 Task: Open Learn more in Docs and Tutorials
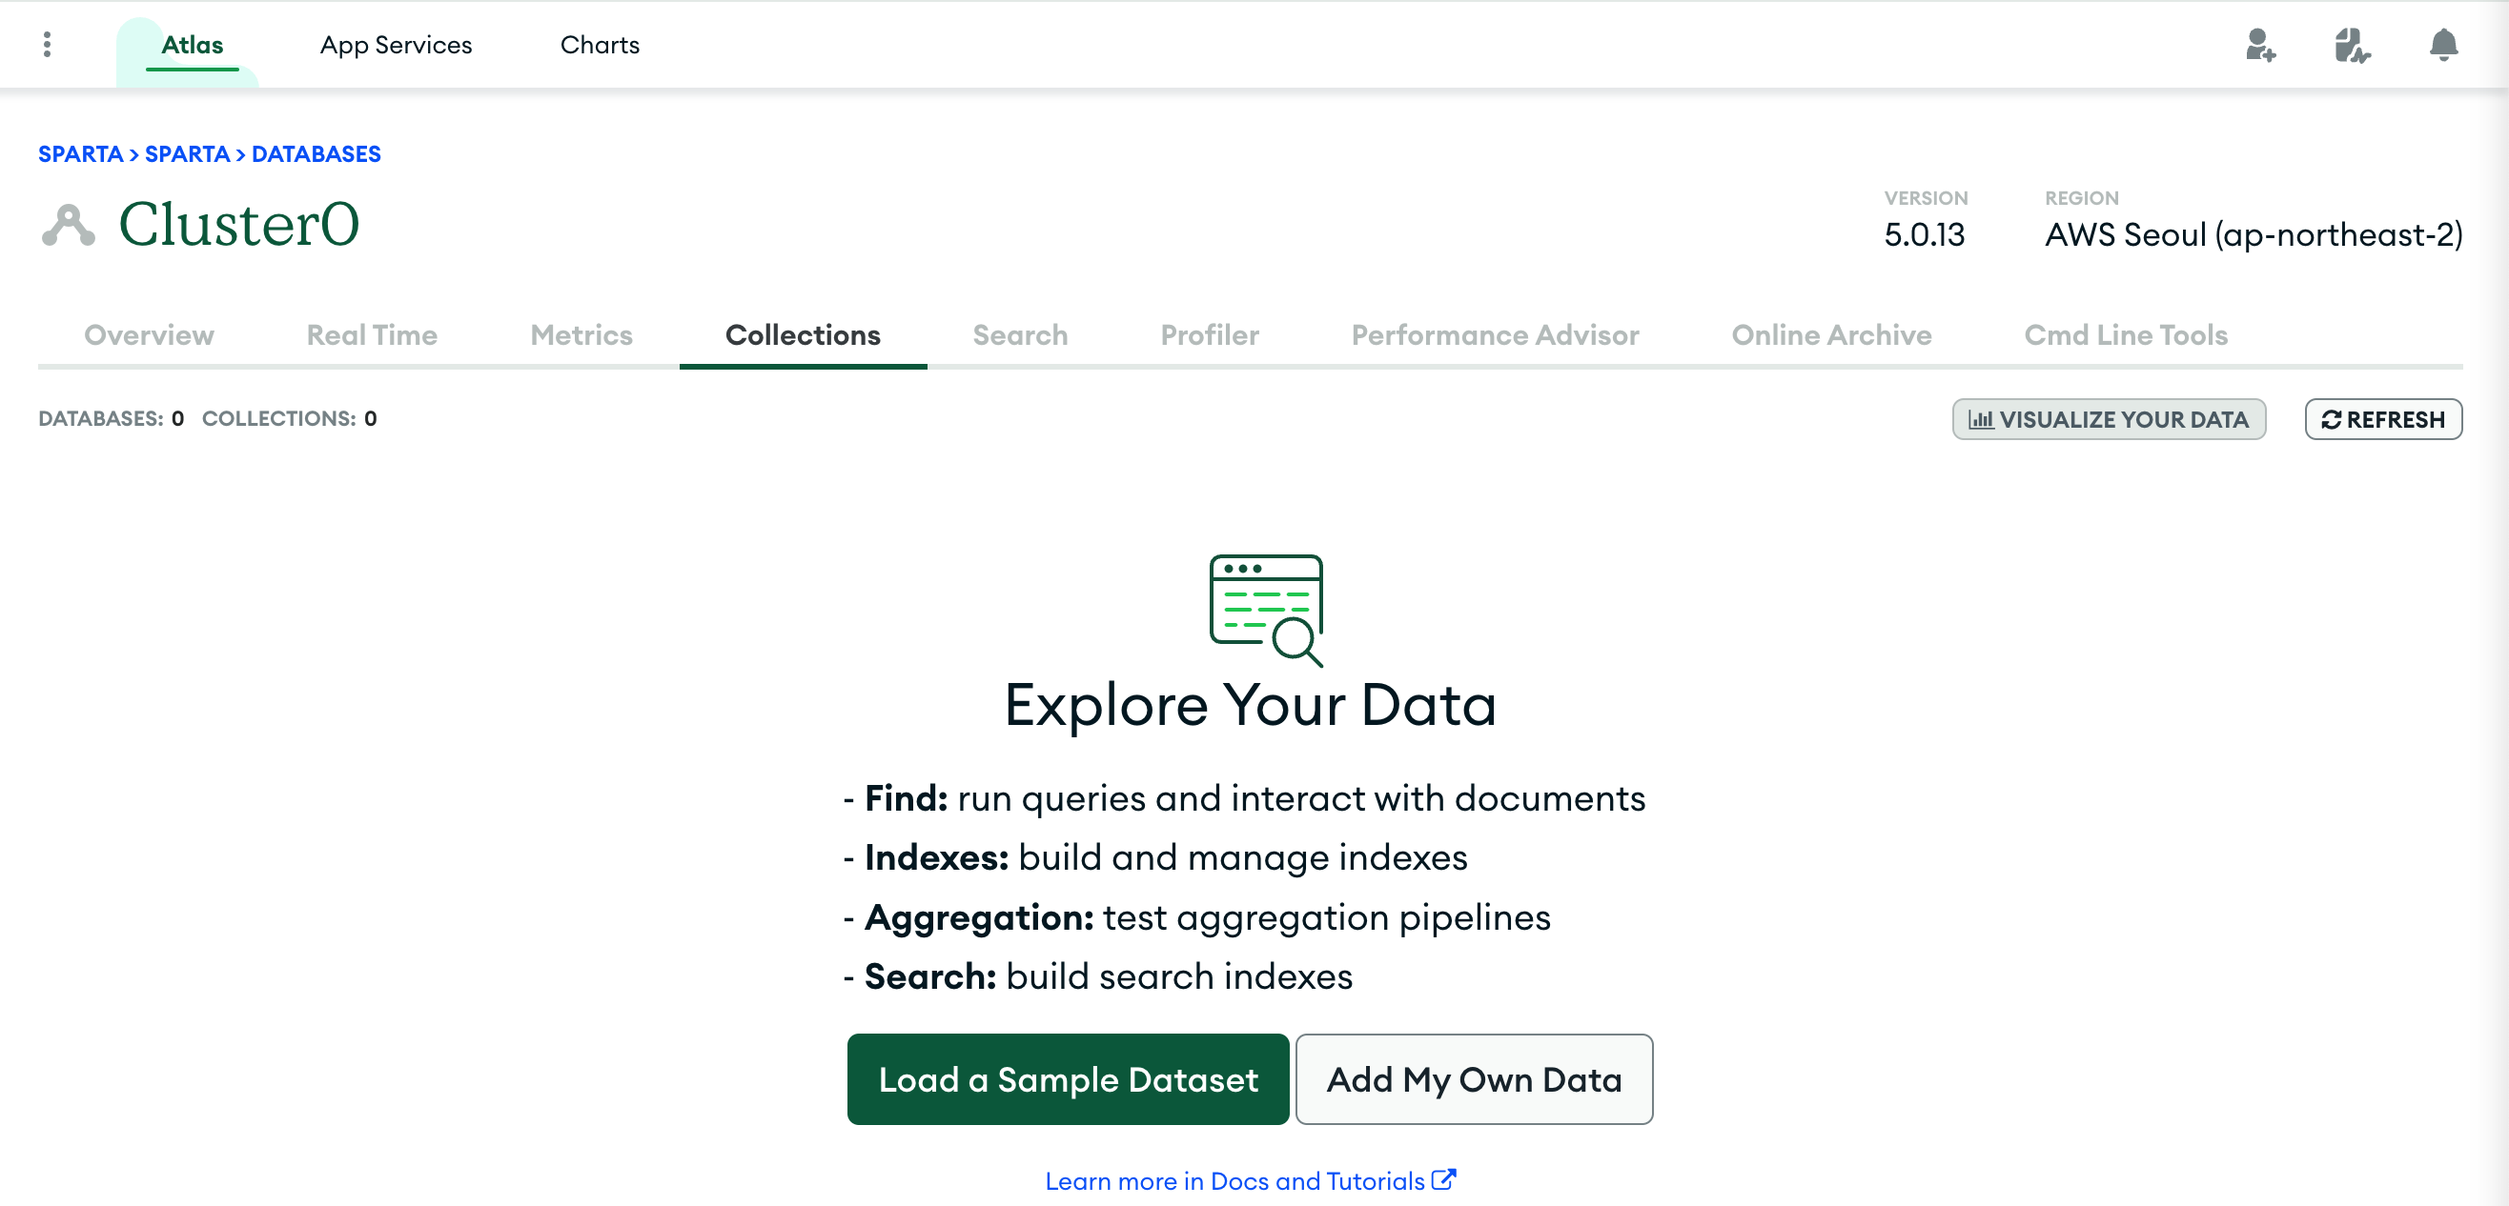(x=1251, y=1180)
